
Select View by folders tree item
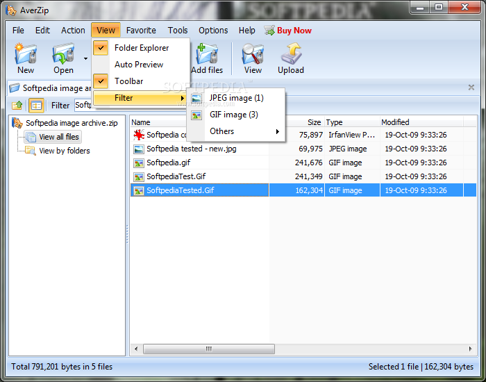(x=65, y=151)
